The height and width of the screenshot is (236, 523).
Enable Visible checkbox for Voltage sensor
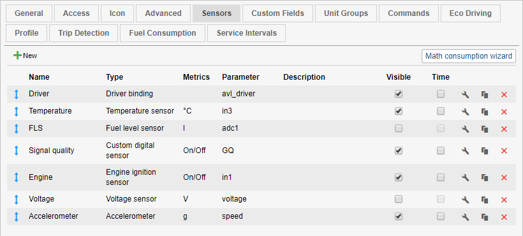coord(398,199)
